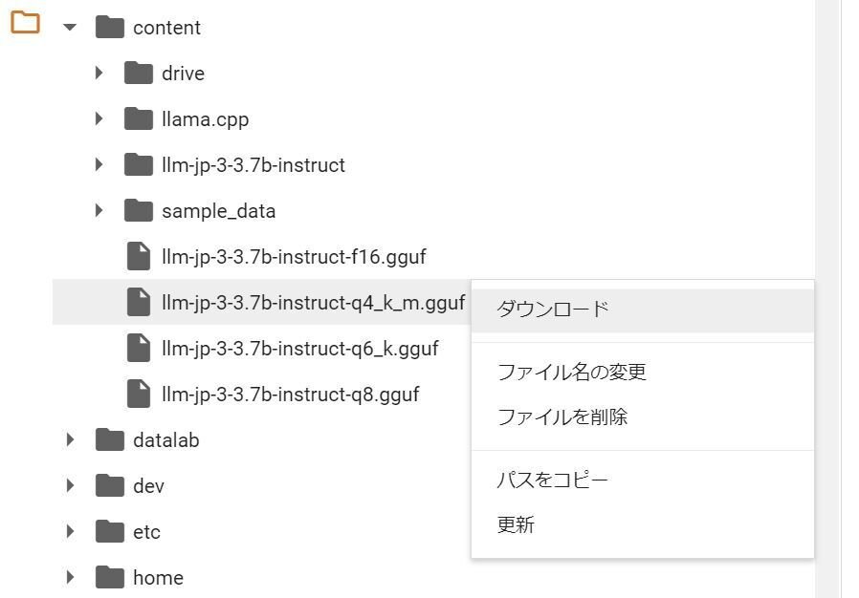Expand the etc folder arrow
The width and height of the screenshot is (859, 598).
(x=70, y=531)
